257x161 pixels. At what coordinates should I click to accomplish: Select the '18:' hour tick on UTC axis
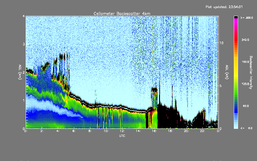click(x=171, y=131)
